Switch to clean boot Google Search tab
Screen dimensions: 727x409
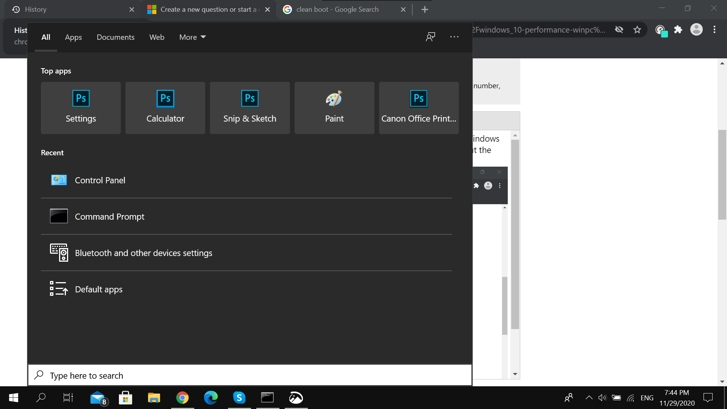[344, 9]
